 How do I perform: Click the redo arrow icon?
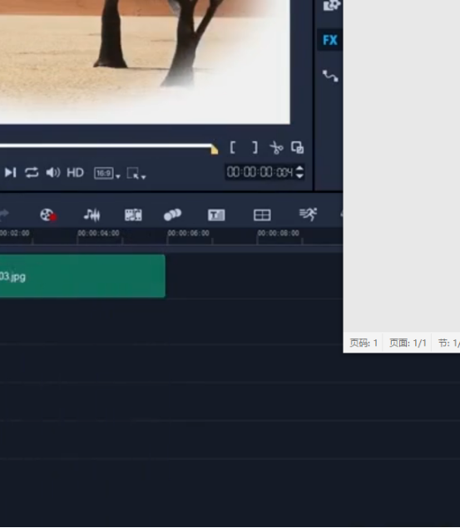point(4,215)
